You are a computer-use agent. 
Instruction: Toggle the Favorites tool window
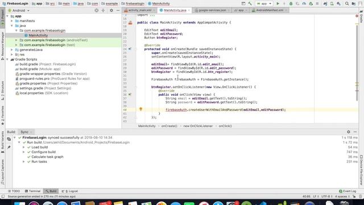(x=2, y=115)
